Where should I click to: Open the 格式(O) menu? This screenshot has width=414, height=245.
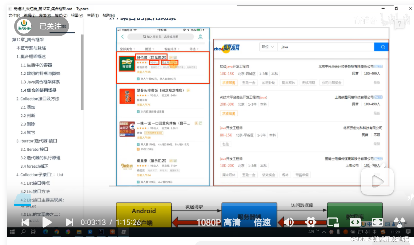(x=61, y=15)
